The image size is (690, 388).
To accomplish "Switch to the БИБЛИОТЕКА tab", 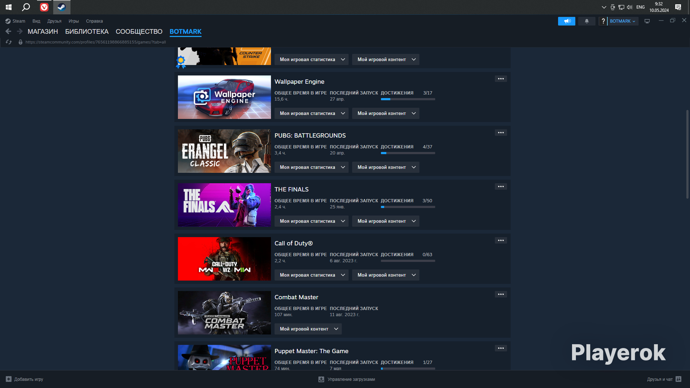I will click(87, 31).
